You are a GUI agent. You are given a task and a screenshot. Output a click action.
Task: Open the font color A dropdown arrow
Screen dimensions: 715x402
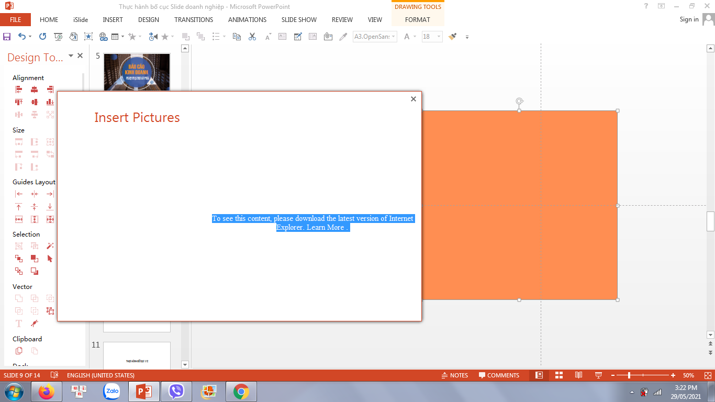pyautogui.click(x=415, y=37)
